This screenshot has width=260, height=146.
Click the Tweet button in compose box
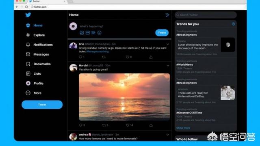point(162,32)
